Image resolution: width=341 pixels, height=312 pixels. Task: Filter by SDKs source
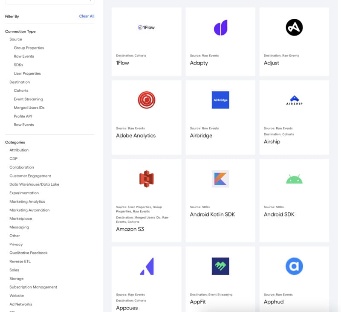pos(18,65)
